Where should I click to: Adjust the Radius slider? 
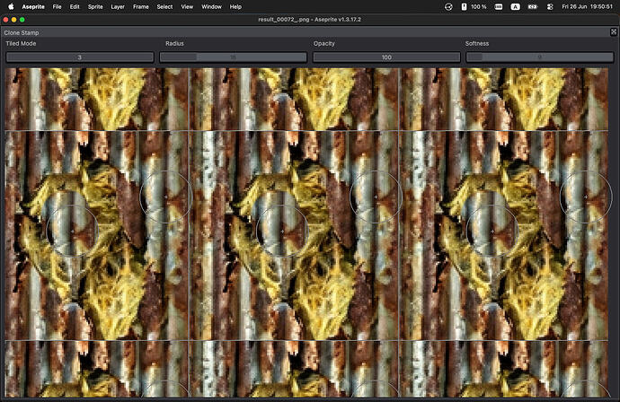click(x=234, y=57)
